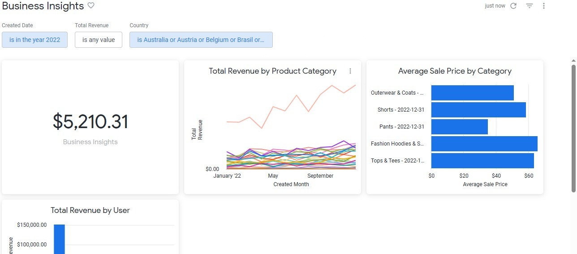Select the 'Total Revenue by Product Category' title
This screenshot has height=254, width=577.
272,71
